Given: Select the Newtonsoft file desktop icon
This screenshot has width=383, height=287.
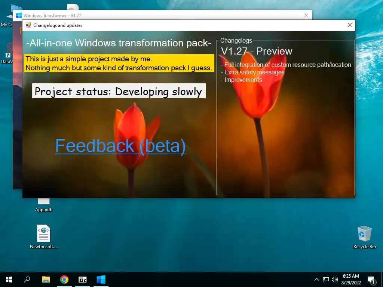Looking at the screenshot, I should tap(44, 237).
